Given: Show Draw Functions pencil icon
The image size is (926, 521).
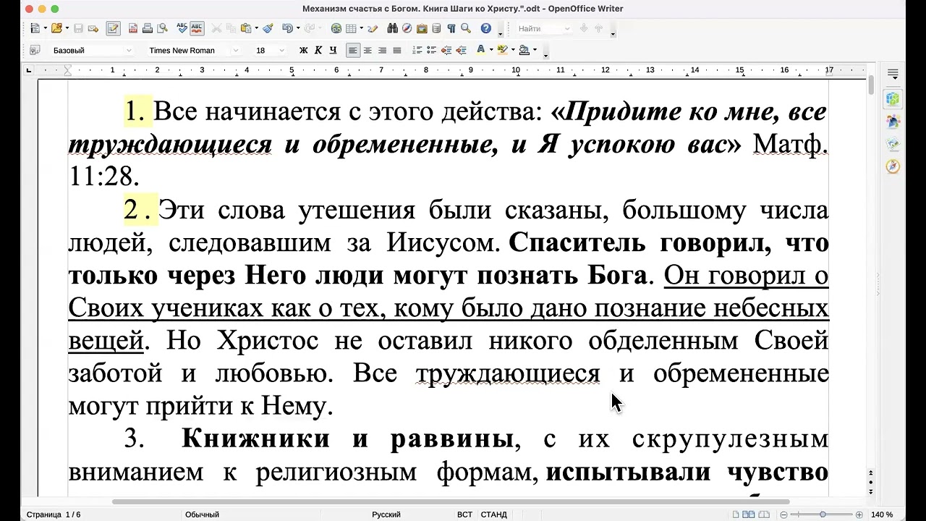Looking at the screenshot, I should [x=373, y=29].
